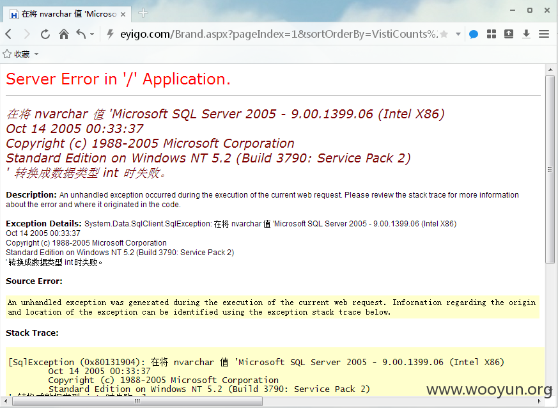Click the address bar URL field
Viewport: 558px width, 408px height.
click(x=279, y=34)
